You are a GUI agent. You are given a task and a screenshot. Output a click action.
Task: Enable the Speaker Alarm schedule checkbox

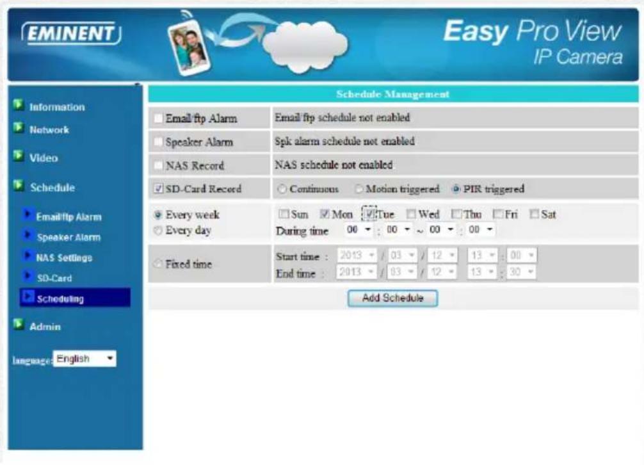pos(158,142)
